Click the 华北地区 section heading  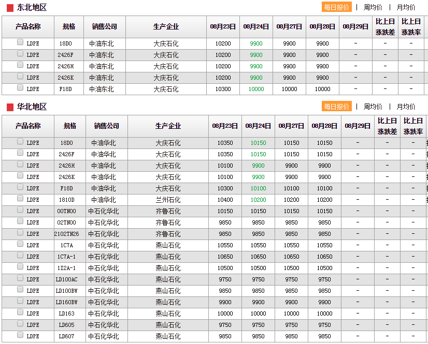[x=32, y=107]
